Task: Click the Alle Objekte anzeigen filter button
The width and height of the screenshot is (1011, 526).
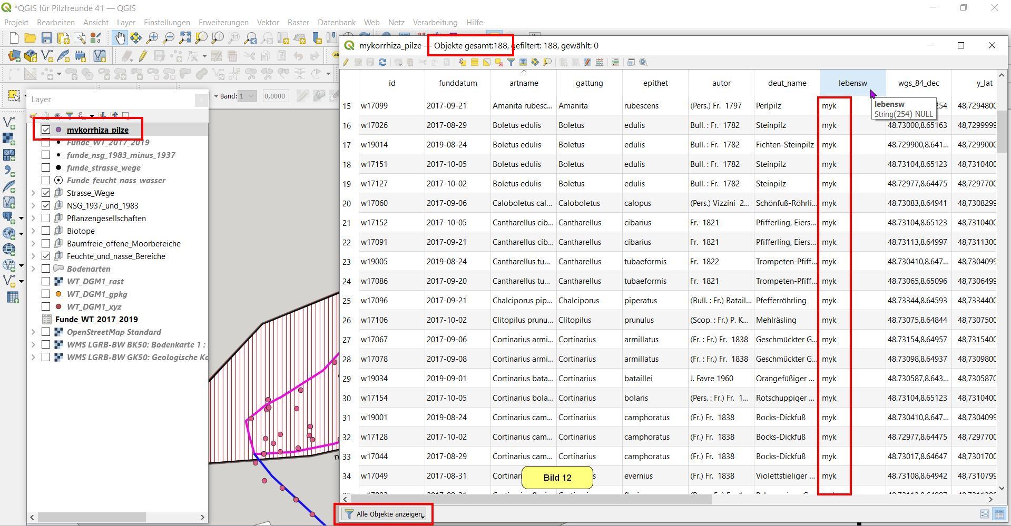Action: pos(384,514)
